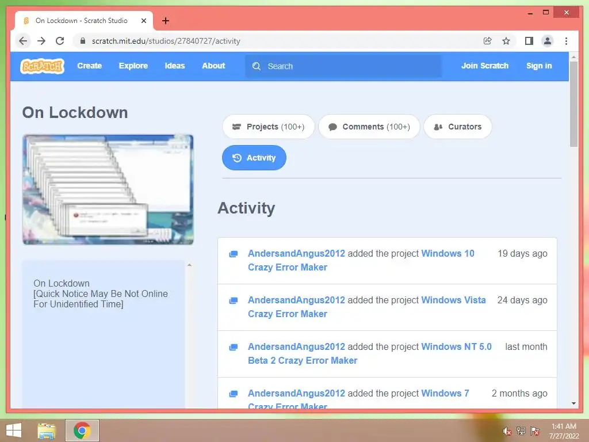Click Sign in
The image size is (589, 442).
538,66
